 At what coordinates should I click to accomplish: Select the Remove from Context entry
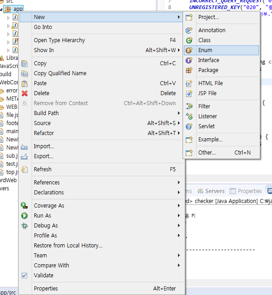pyautogui.click(x=101, y=103)
